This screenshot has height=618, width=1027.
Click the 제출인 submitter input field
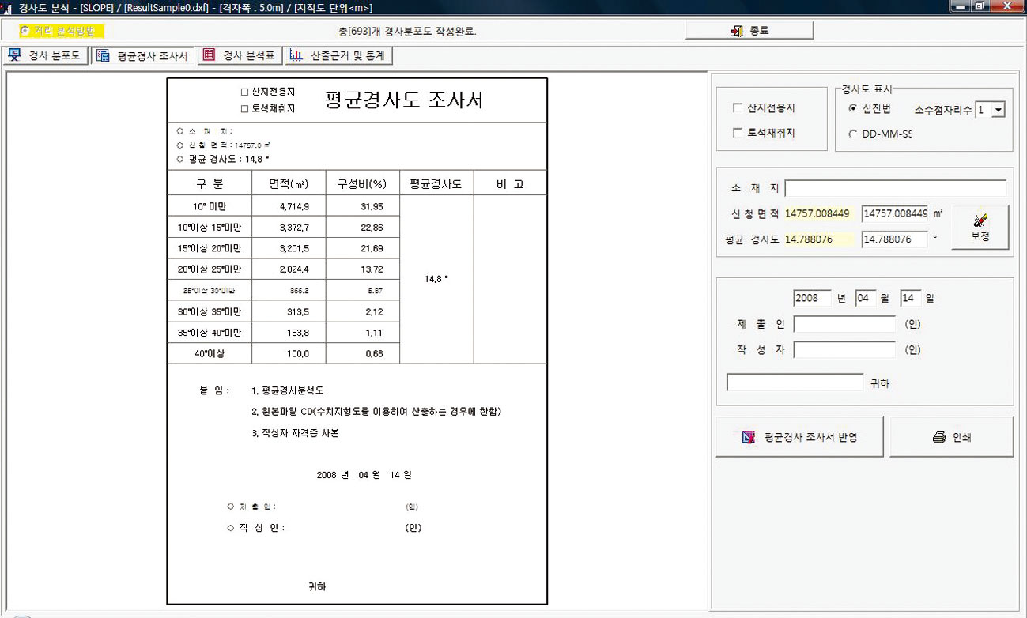pyautogui.click(x=844, y=324)
